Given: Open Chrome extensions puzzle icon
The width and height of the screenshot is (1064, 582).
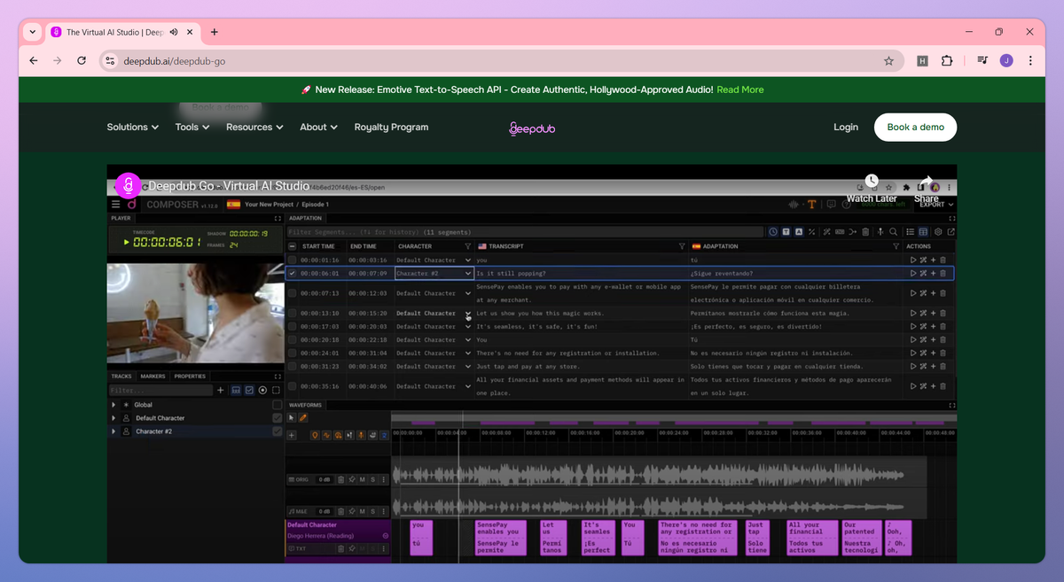Looking at the screenshot, I should coord(947,61).
